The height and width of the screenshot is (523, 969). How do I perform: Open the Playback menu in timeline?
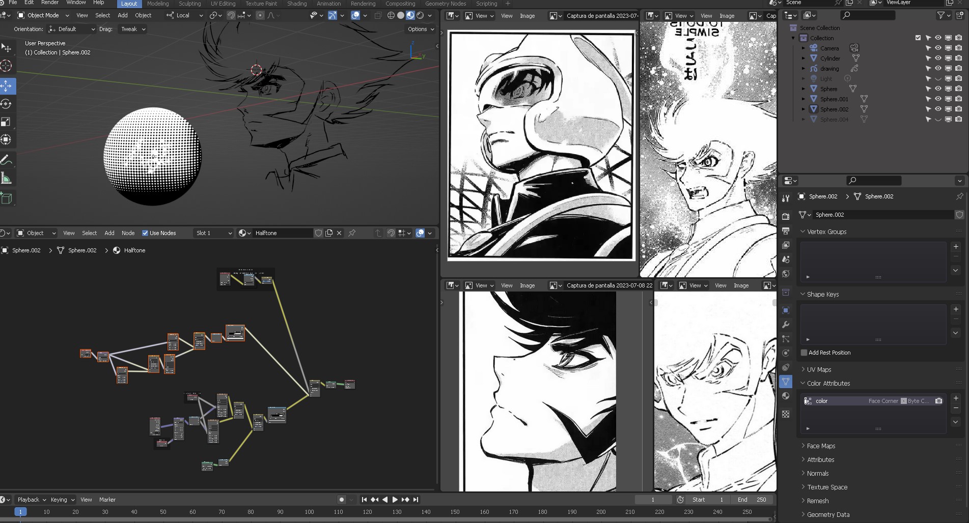(32, 500)
